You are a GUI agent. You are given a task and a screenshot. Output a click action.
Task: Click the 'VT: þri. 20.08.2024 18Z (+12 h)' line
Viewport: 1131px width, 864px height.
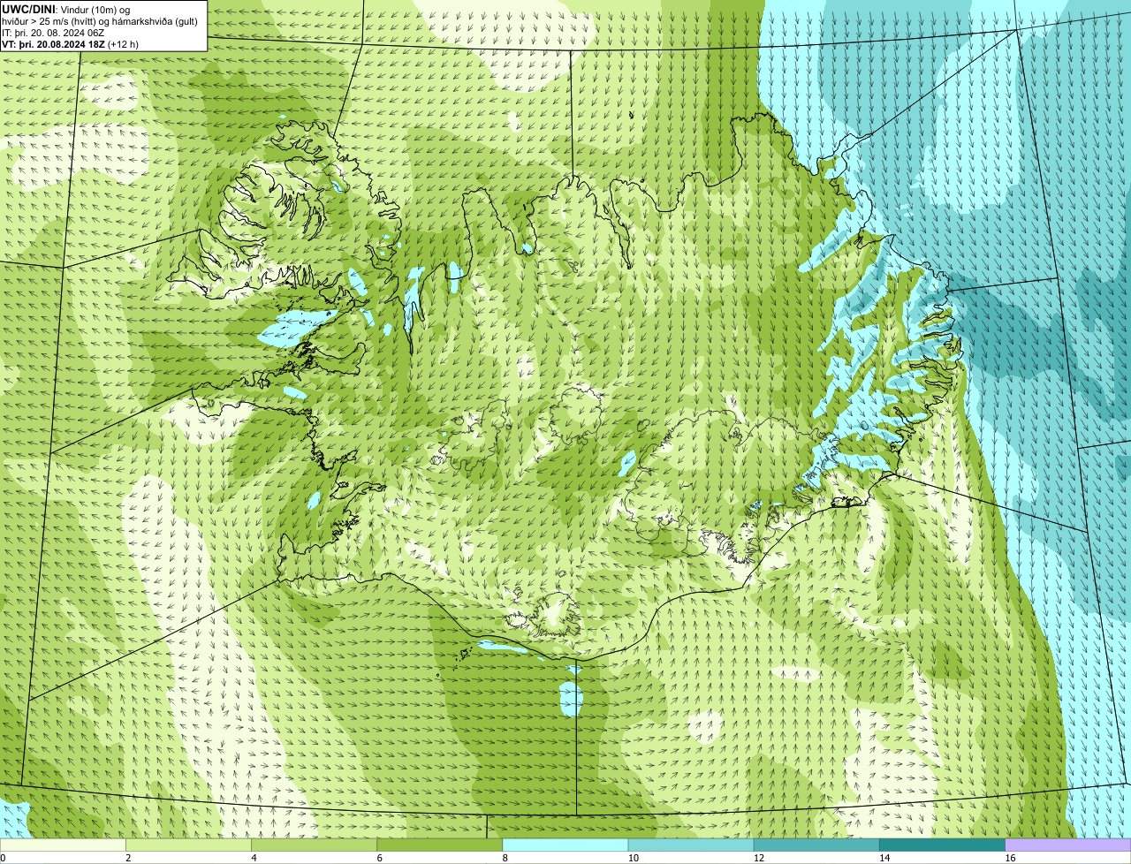pyautogui.click(x=70, y=44)
